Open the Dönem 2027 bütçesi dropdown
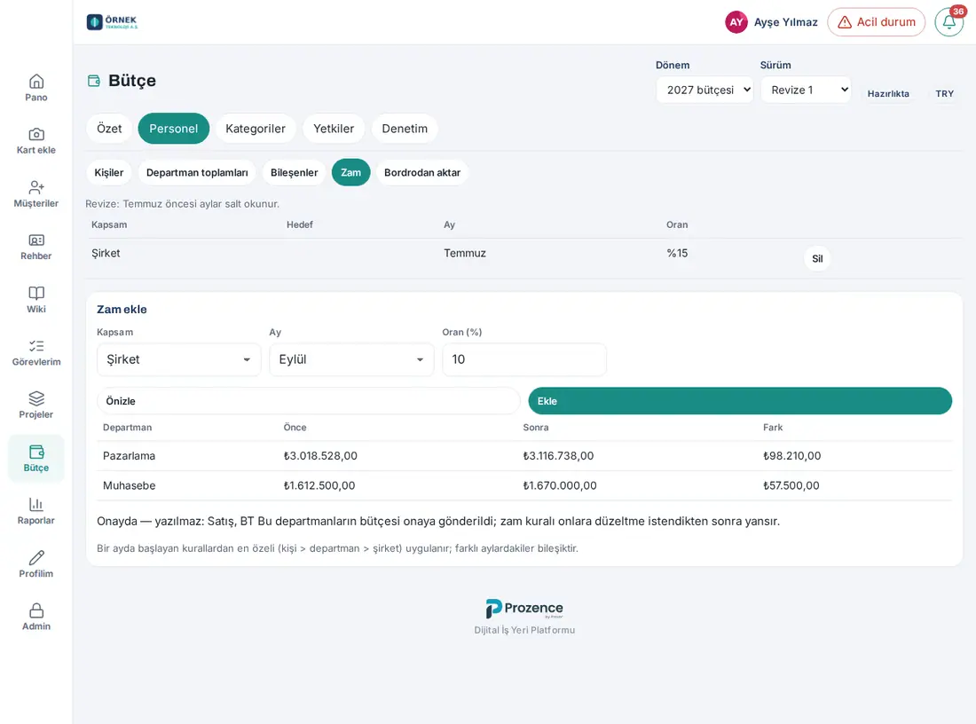Image resolution: width=976 pixels, height=724 pixels. coord(704,90)
